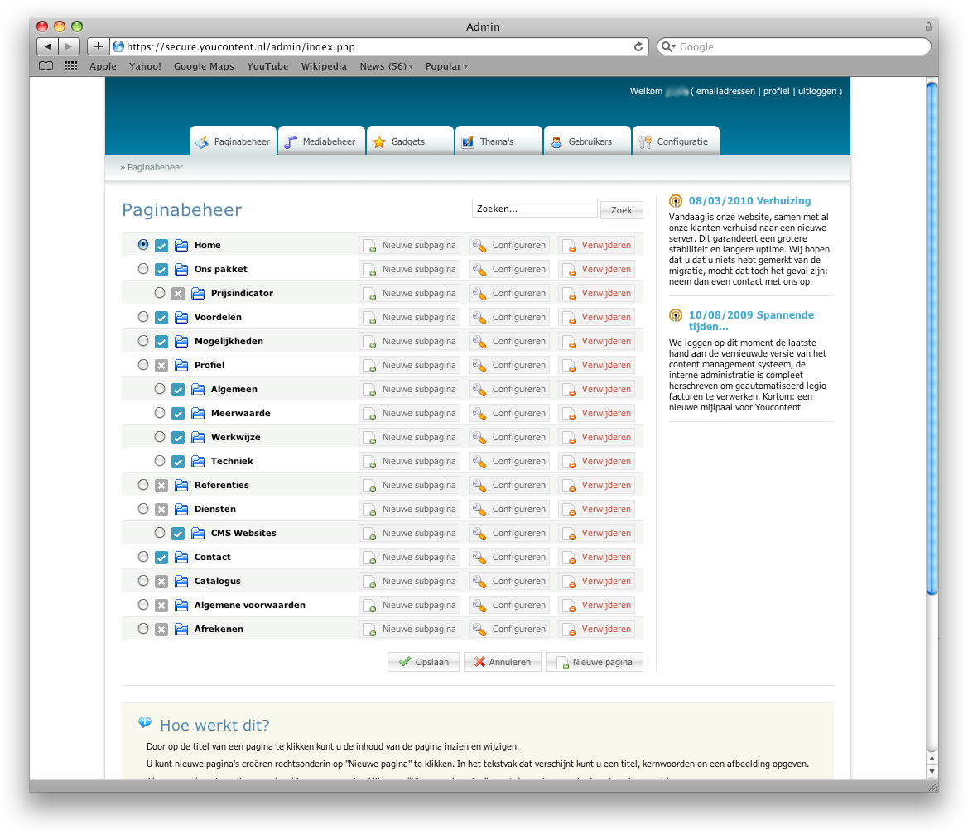This screenshot has width=968, height=834.
Task: Click the speech bubble icon by Hoe werkt dit
Action: [x=145, y=723]
